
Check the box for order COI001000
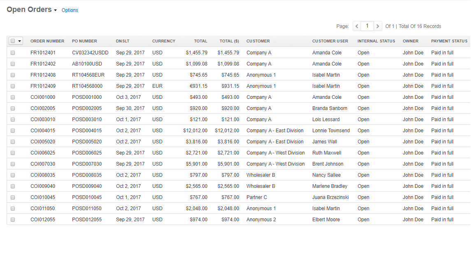pyautogui.click(x=13, y=97)
